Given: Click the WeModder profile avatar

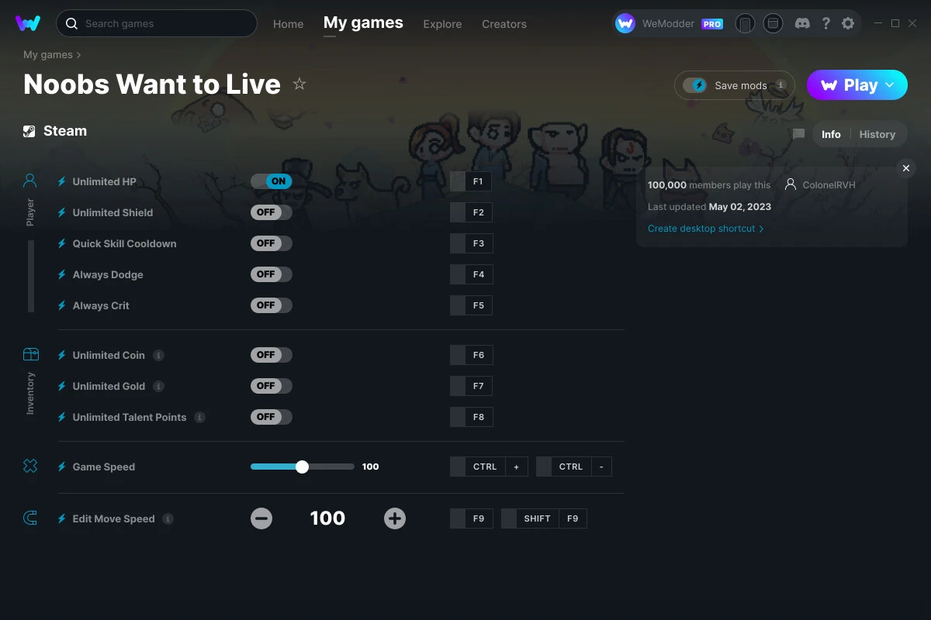Looking at the screenshot, I should pyautogui.click(x=625, y=24).
